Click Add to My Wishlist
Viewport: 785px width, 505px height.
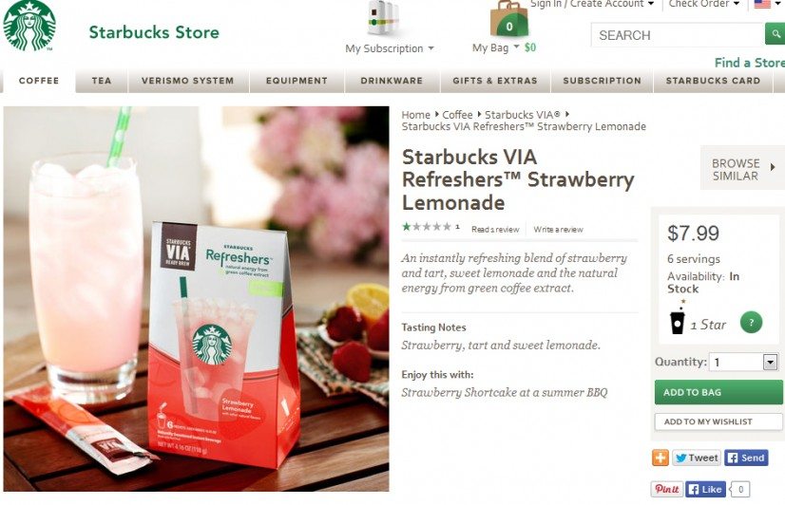click(718, 421)
